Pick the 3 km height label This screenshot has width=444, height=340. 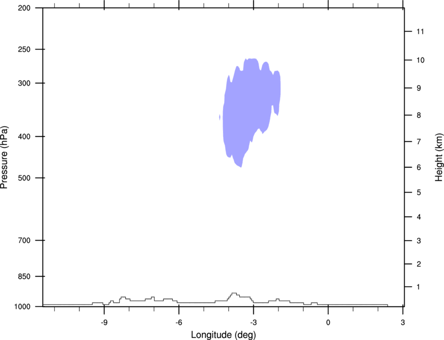pyautogui.click(x=419, y=241)
